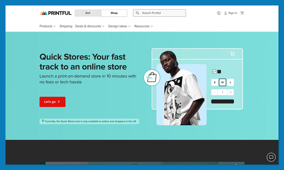Screen dimensions: 284x170
Task: Expand the Design ideas menu
Action: [119, 26]
